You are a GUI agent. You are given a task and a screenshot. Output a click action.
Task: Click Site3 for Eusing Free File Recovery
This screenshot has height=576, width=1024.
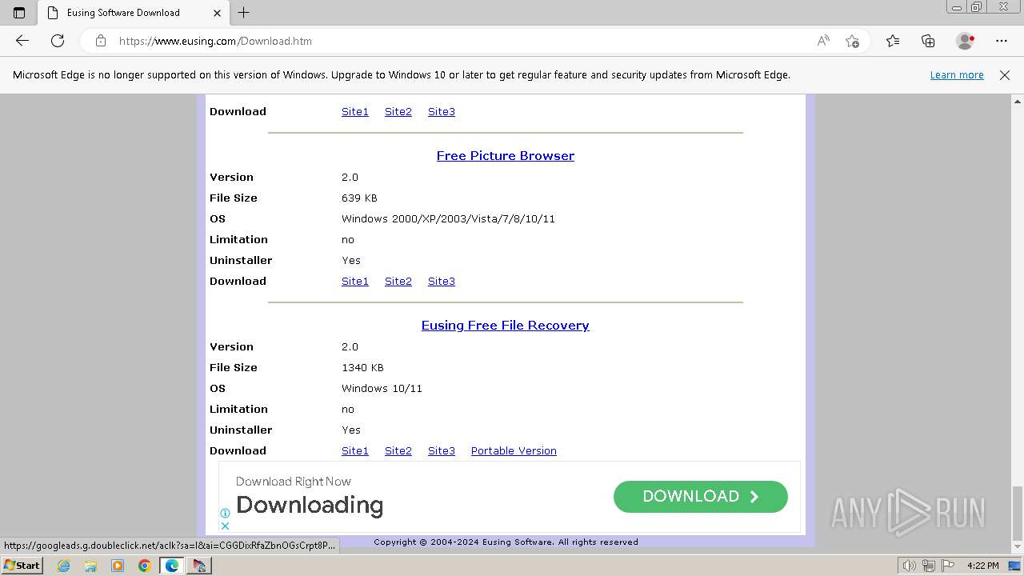point(442,451)
